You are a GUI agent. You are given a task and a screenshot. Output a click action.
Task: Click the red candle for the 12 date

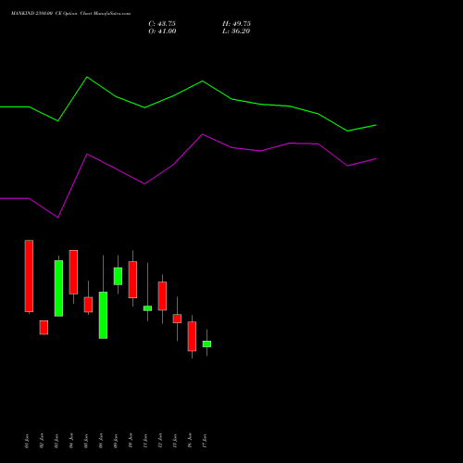pos(162,296)
